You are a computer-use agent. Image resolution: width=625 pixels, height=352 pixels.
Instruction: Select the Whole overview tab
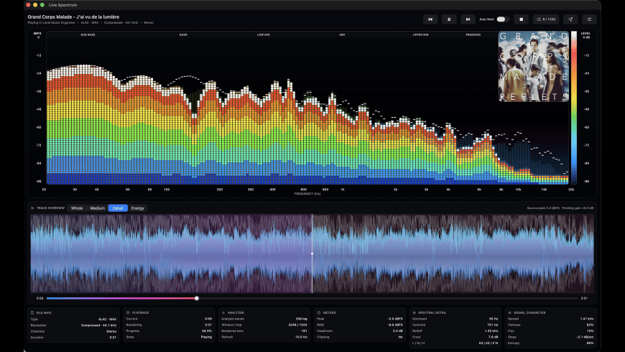(x=77, y=208)
